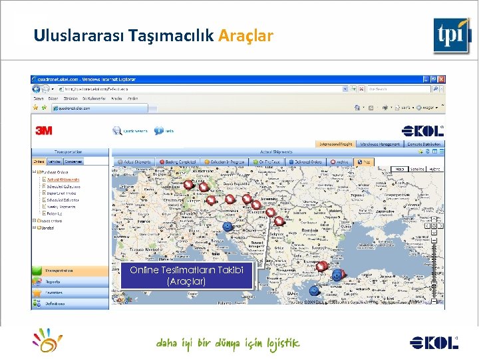
Task: Click the column layout icon in Actual Shipments header
Action: point(434,152)
